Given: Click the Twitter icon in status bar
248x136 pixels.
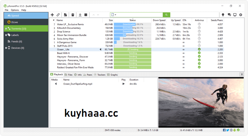Looking at the screenshot, I should (x=228, y=130).
